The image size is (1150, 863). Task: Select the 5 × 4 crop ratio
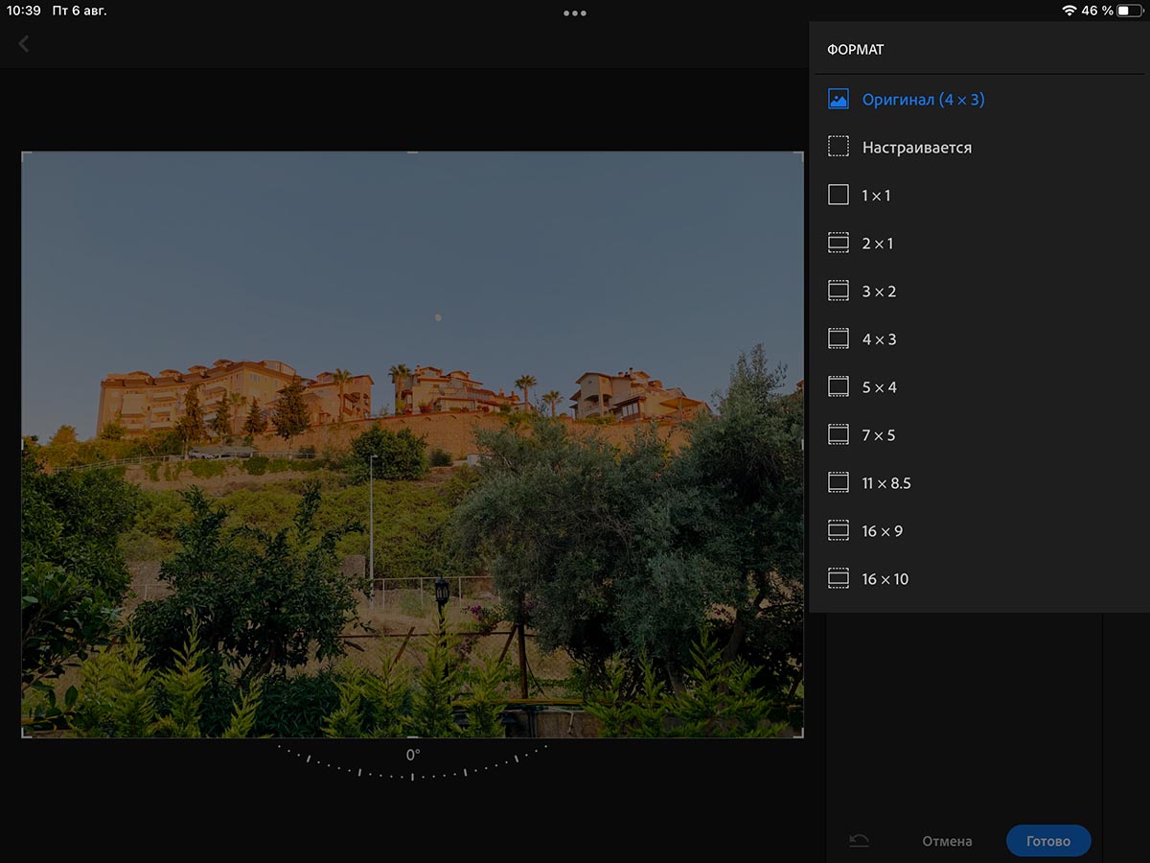[x=879, y=387]
